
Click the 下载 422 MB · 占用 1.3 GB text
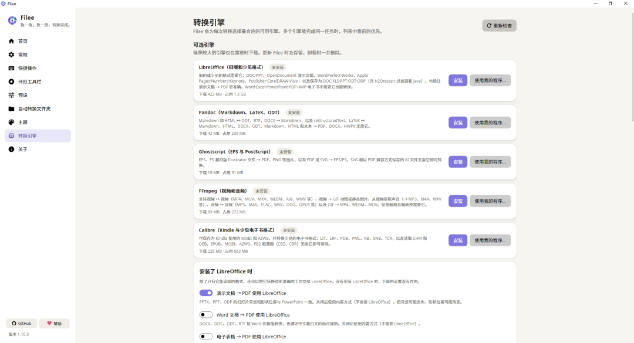pos(222,94)
